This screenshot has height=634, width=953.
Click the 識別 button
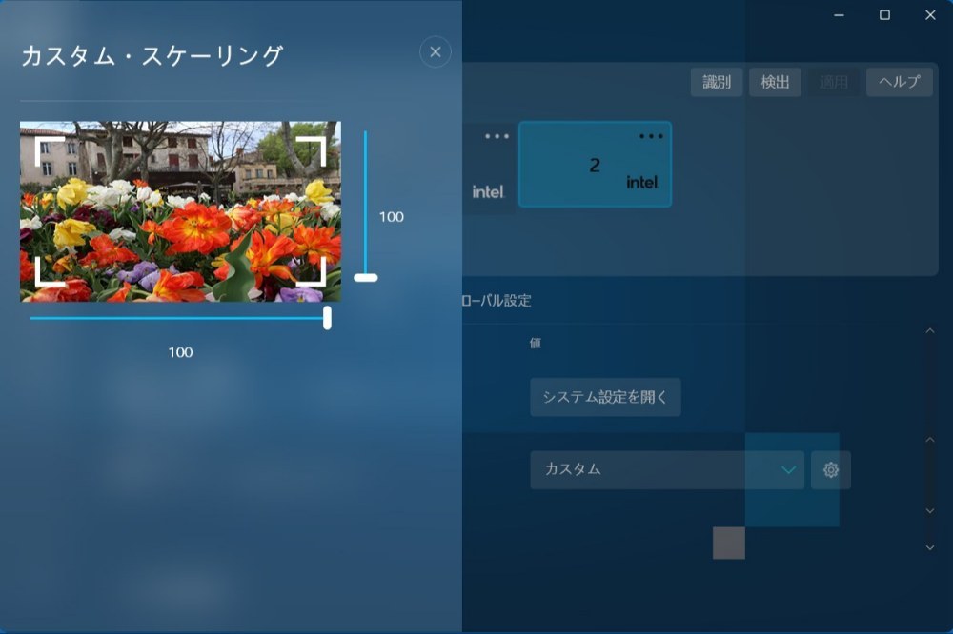coord(717,82)
